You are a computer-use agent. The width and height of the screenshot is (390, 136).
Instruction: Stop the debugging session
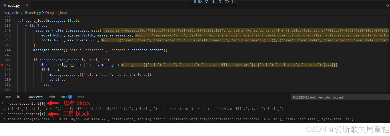point(234,2)
